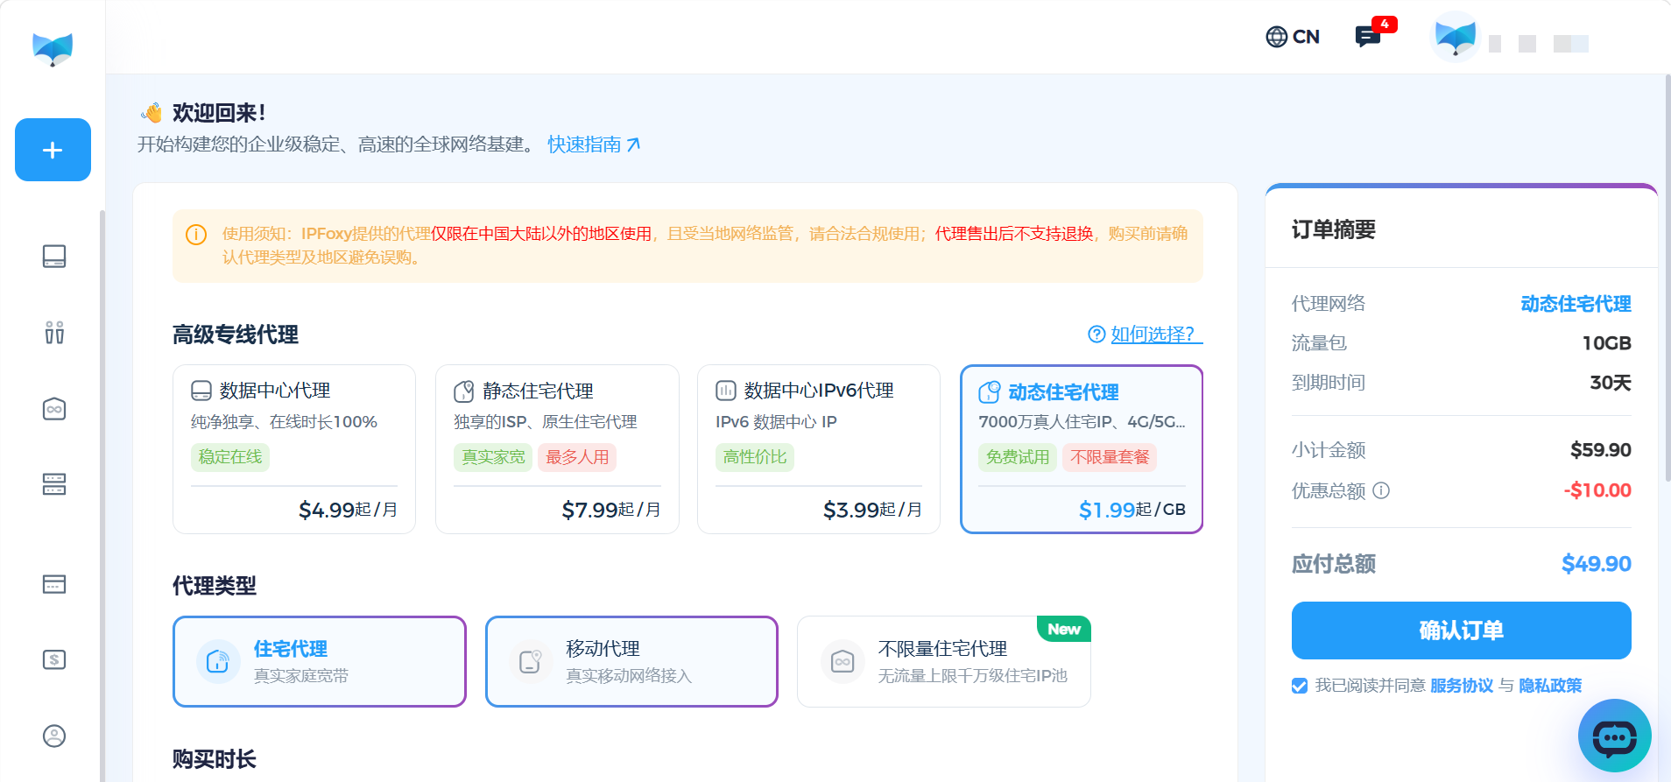Click the IPFoxy logo in the sidebar
This screenshot has width=1671, height=782.
click(x=53, y=49)
